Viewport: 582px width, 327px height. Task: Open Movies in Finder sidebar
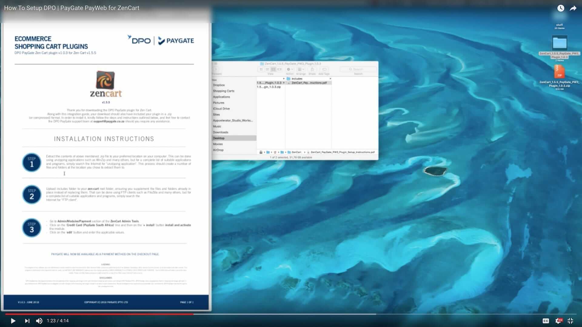pos(218,144)
